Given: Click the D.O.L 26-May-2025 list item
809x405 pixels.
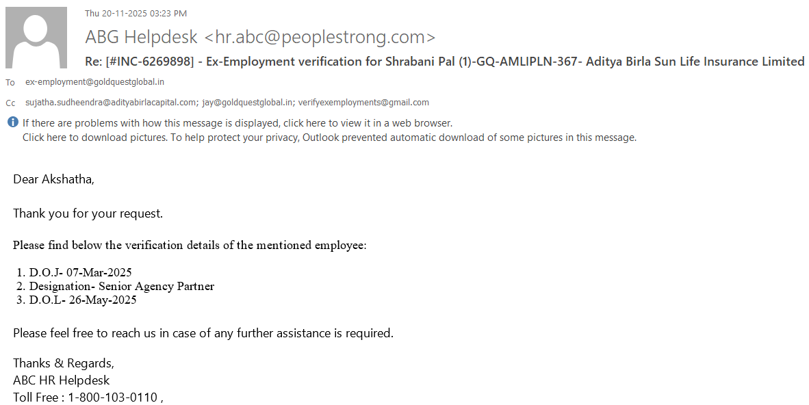Looking at the screenshot, I should pos(82,300).
